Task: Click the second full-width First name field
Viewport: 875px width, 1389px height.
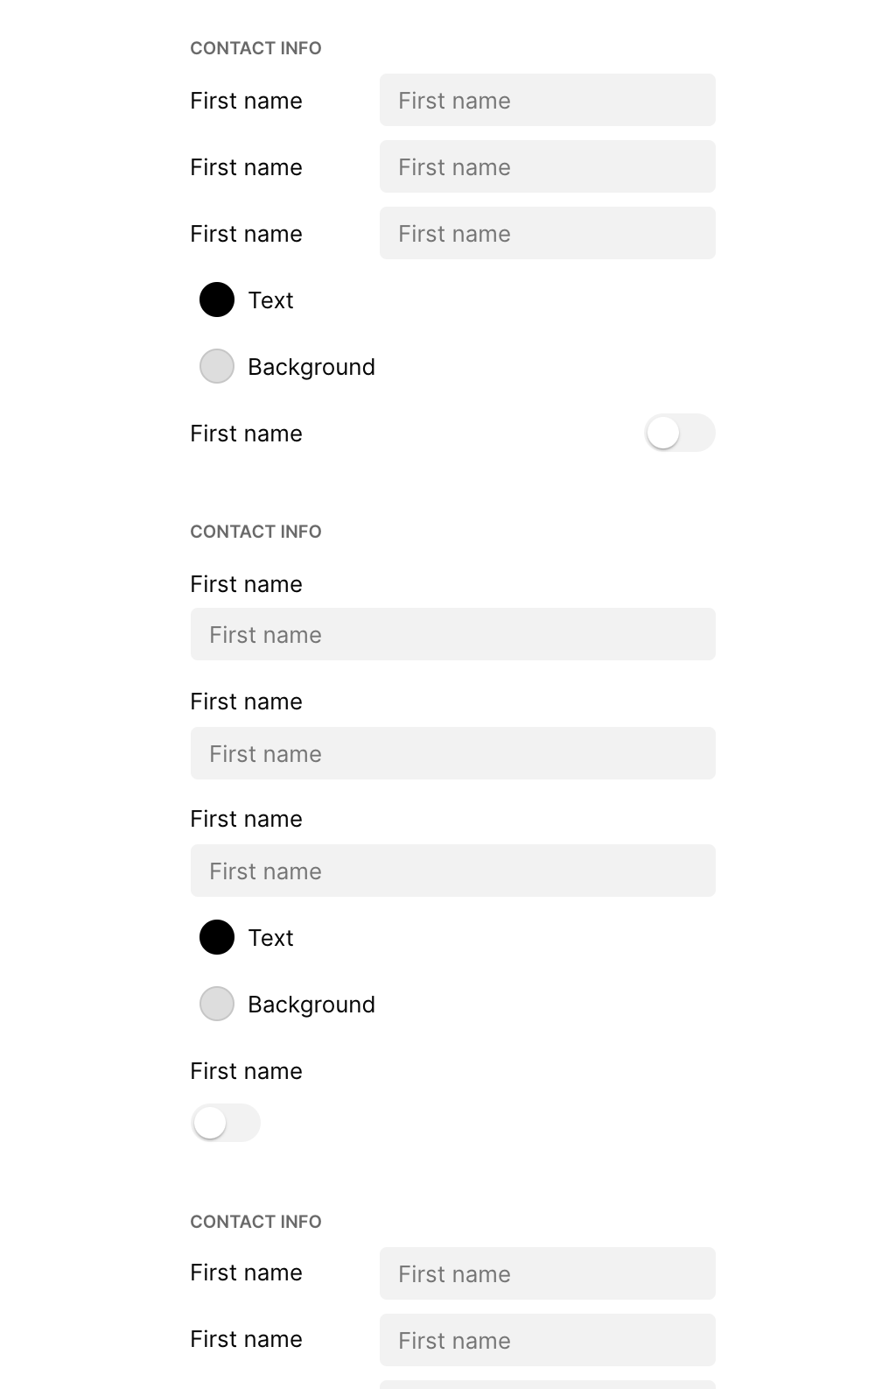Action: click(452, 752)
